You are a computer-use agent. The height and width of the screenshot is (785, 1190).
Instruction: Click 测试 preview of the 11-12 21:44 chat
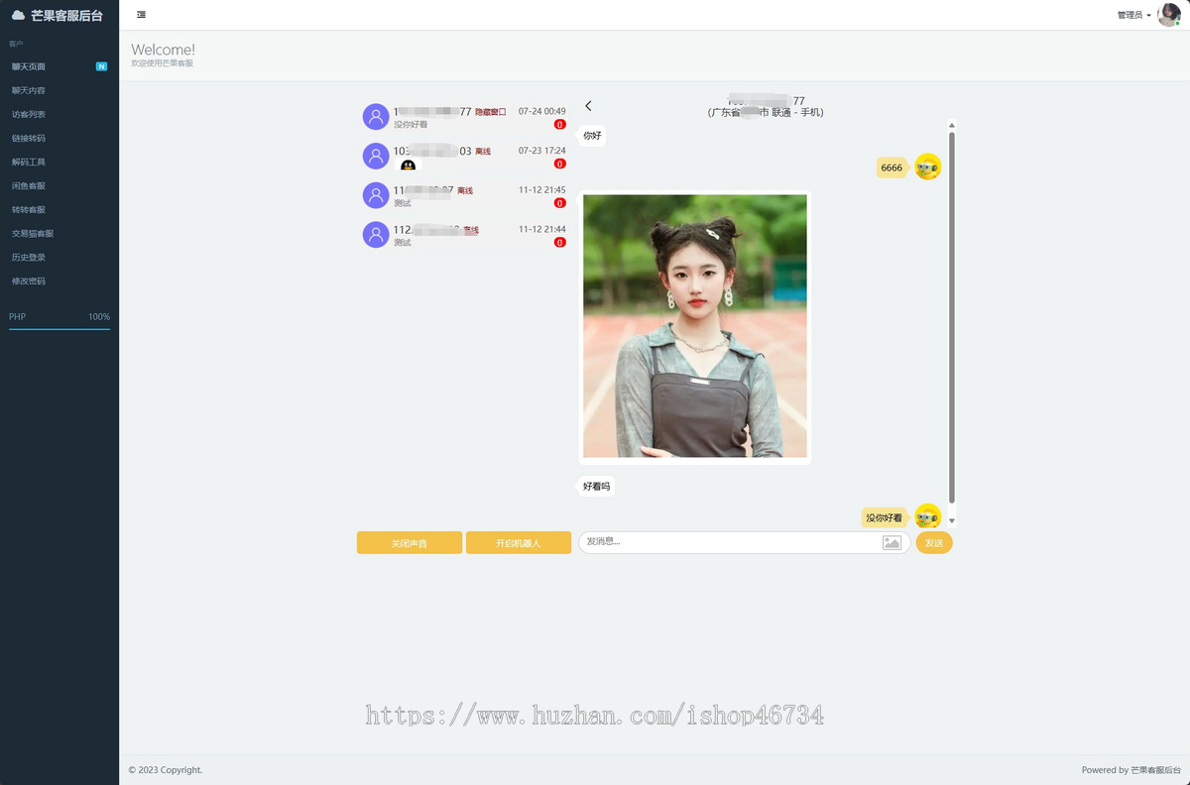[402, 243]
